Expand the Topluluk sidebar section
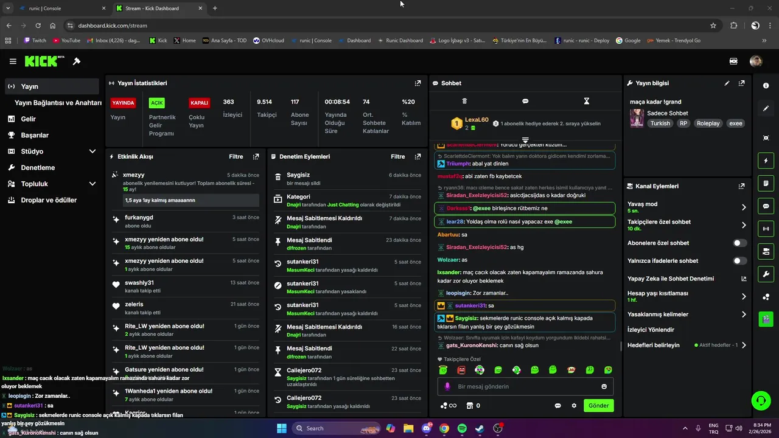Image resolution: width=779 pixels, height=438 pixels. [x=93, y=184]
